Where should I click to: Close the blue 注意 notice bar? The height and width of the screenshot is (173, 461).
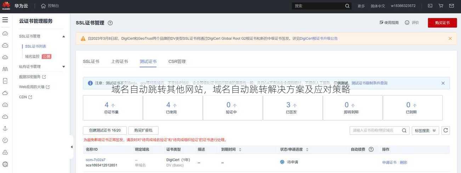tap(443, 83)
